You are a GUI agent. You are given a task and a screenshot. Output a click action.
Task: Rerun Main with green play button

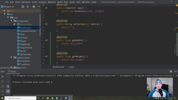3,77
